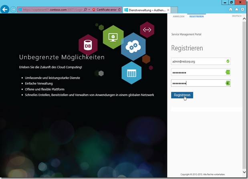Click the scrollbar down arrow

(244, 172)
